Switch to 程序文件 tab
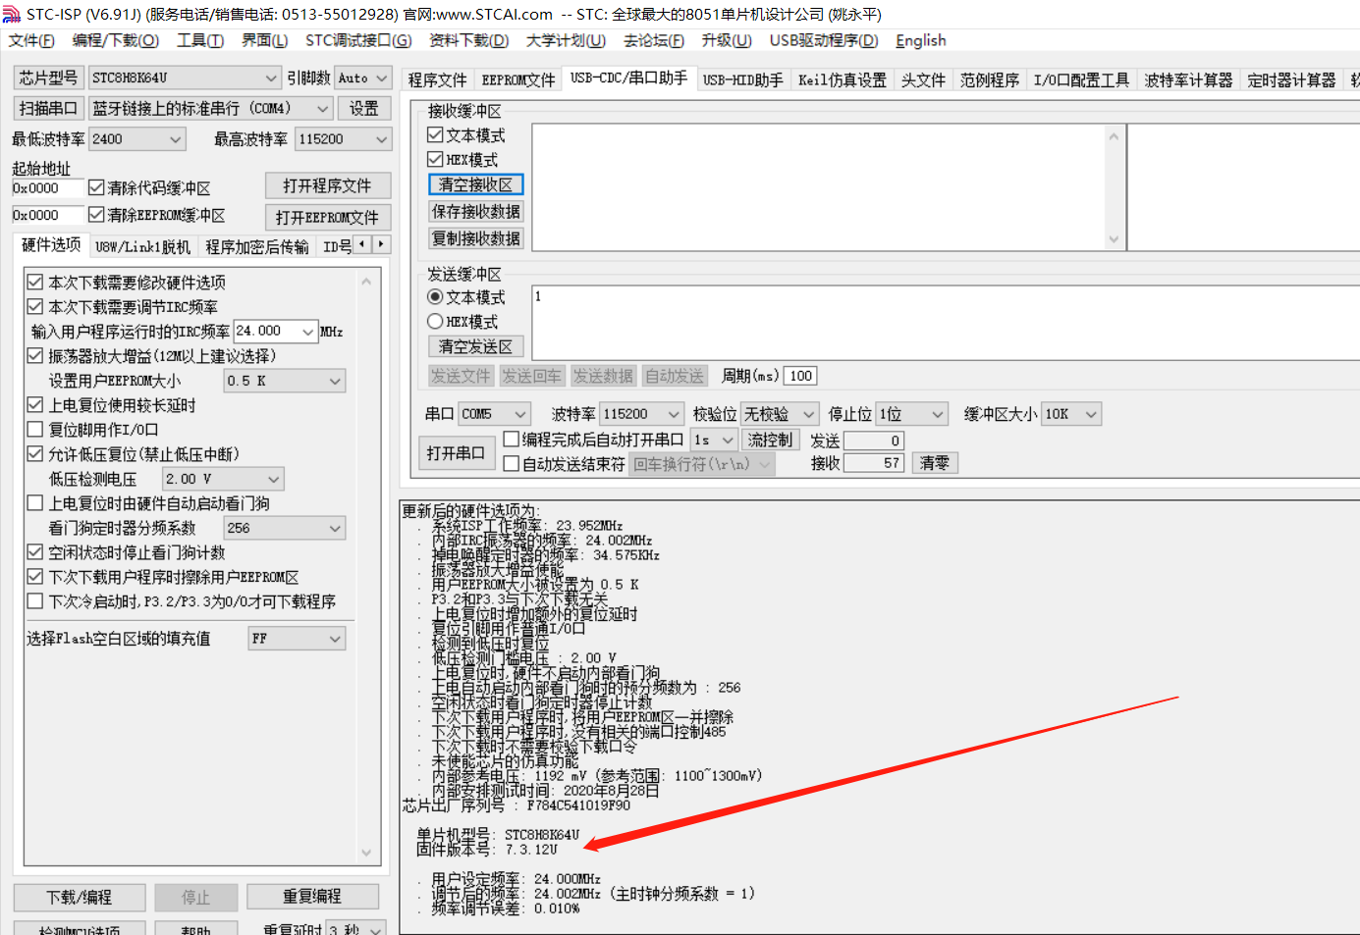Image resolution: width=1360 pixels, height=935 pixels. (438, 80)
